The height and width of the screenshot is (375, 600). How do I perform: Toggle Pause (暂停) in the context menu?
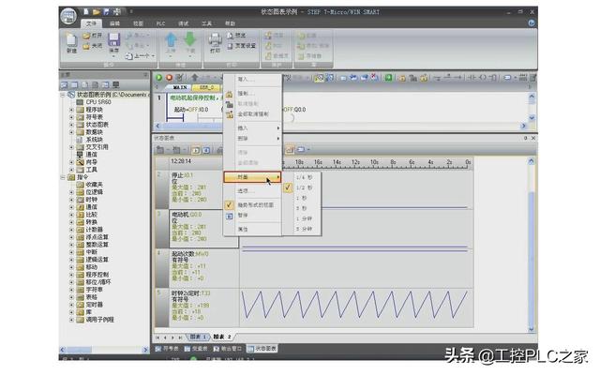pyautogui.click(x=252, y=216)
